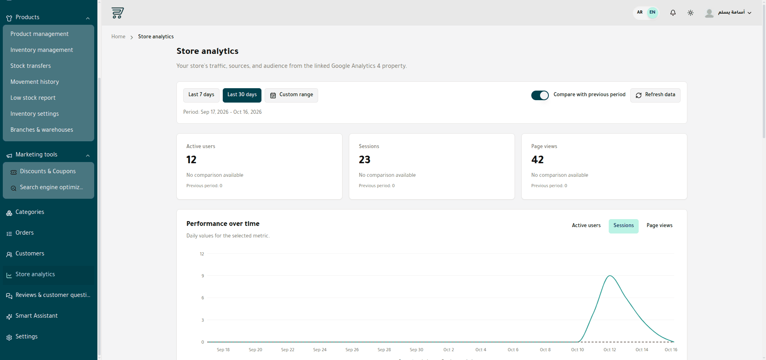766x360 pixels.
Task: Show Active users metric in chart
Action: pos(586,225)
